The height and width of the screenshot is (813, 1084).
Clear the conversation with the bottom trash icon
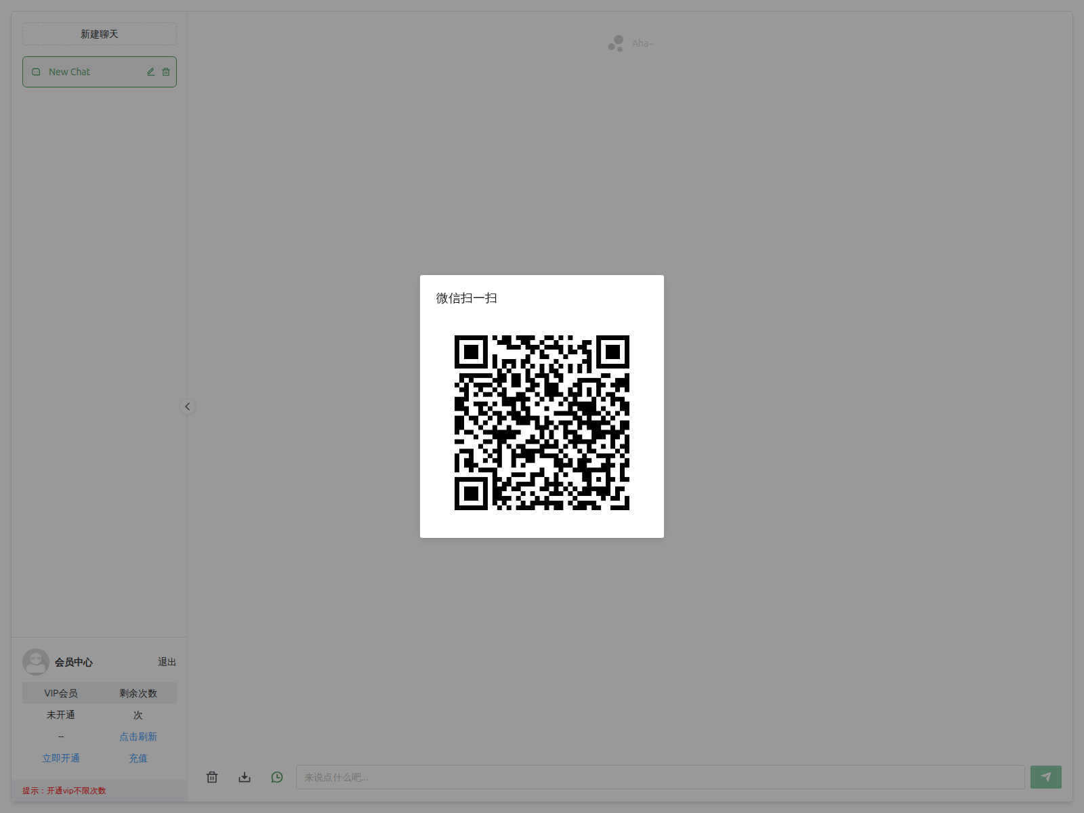point(212,777)
